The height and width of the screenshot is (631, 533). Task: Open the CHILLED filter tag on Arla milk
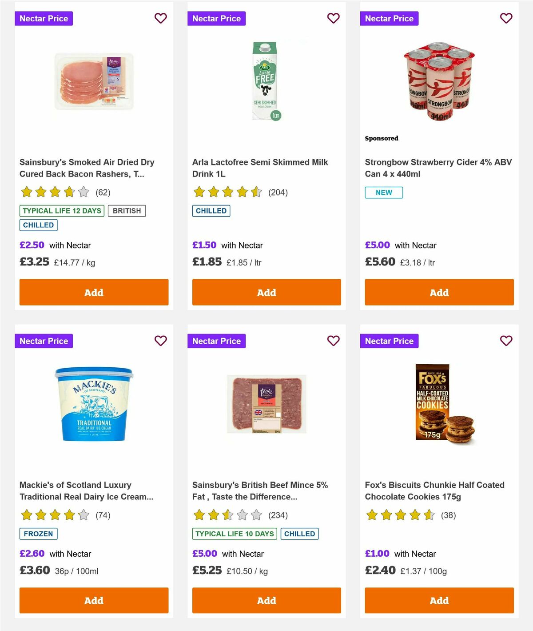211,210
